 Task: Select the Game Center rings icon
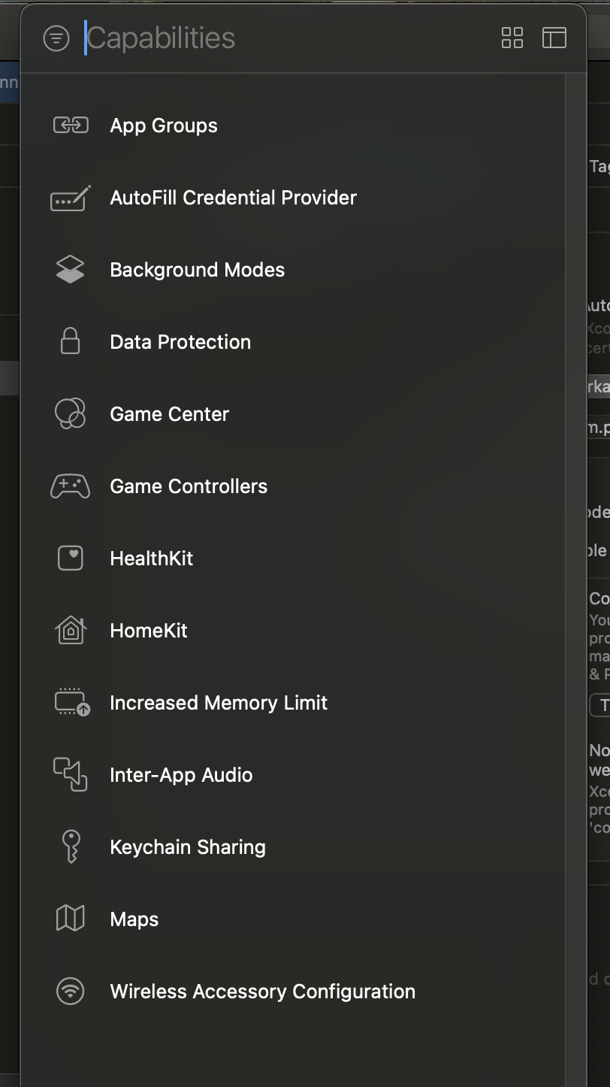(69, 413)
